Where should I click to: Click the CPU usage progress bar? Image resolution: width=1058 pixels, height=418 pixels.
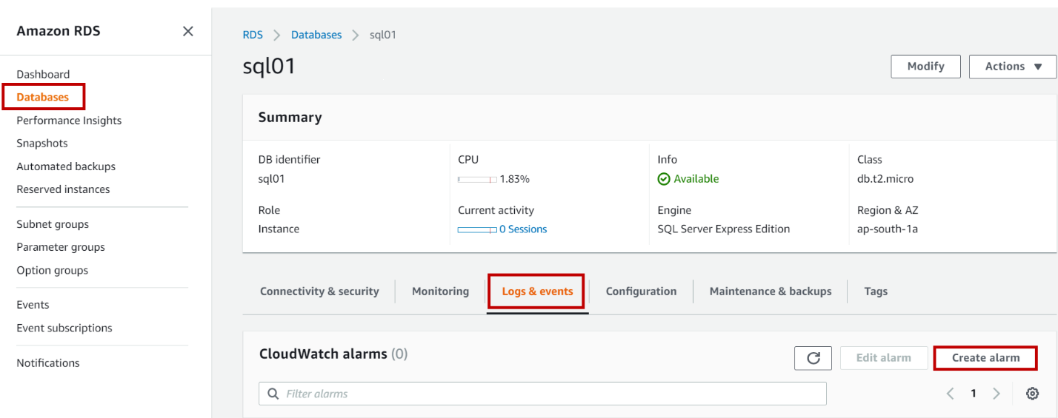(x=477, y=179)
